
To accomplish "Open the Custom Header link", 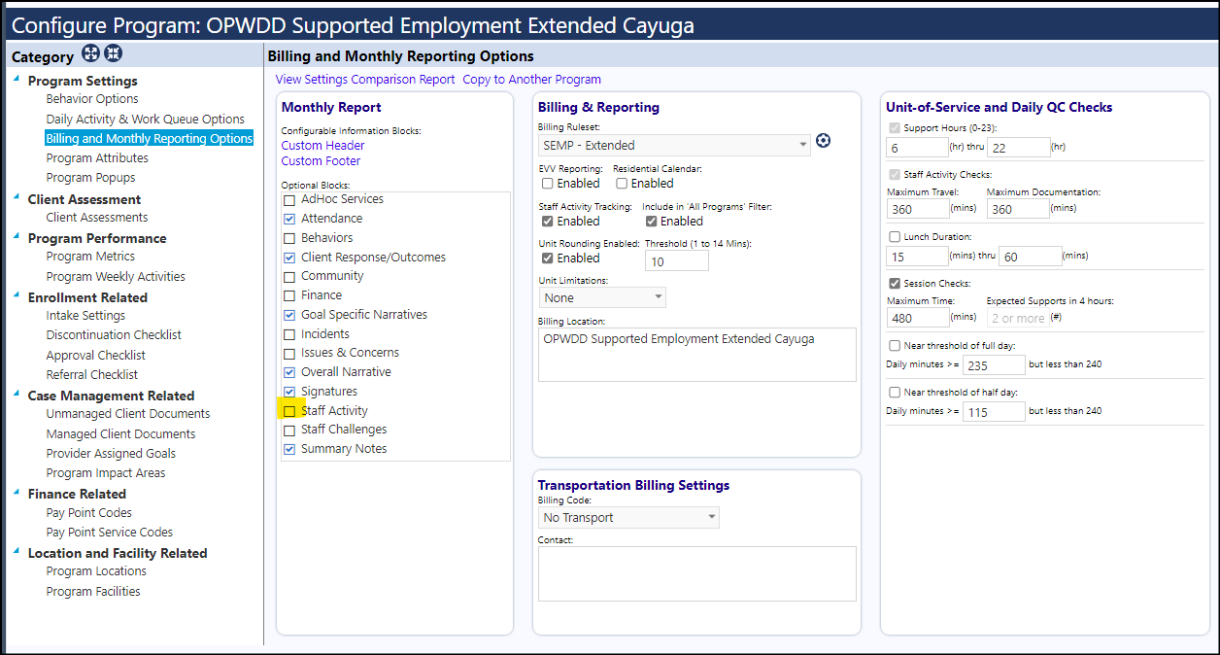I will [x=323, y=146].
